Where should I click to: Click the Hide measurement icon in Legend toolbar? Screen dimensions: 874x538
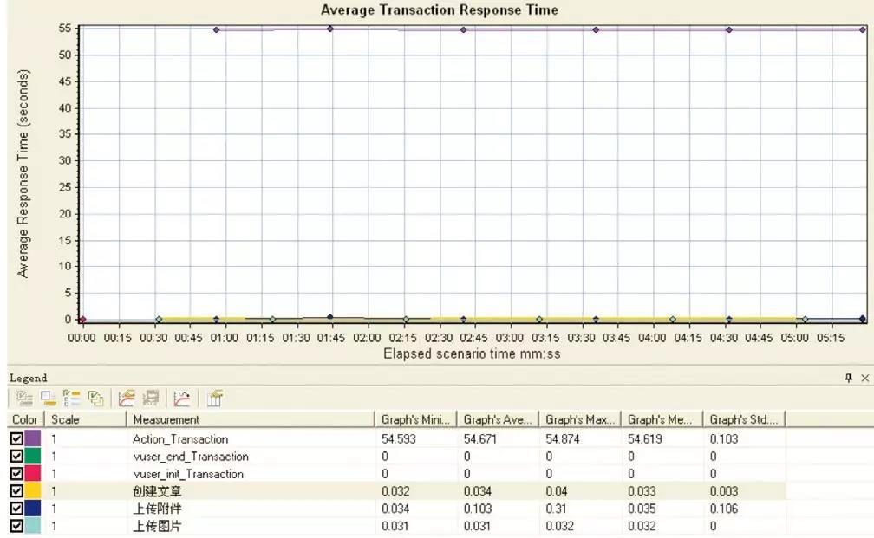[x=49, y=399]
